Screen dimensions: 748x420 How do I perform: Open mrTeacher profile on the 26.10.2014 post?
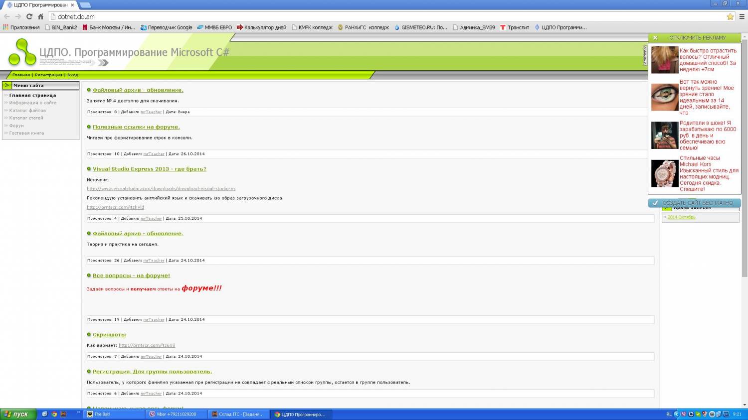[154, 154]
